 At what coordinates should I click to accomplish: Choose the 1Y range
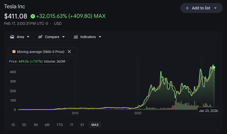[72, 125]
